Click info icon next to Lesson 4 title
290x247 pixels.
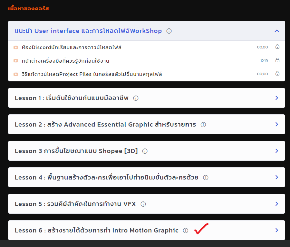click(206, 178)
